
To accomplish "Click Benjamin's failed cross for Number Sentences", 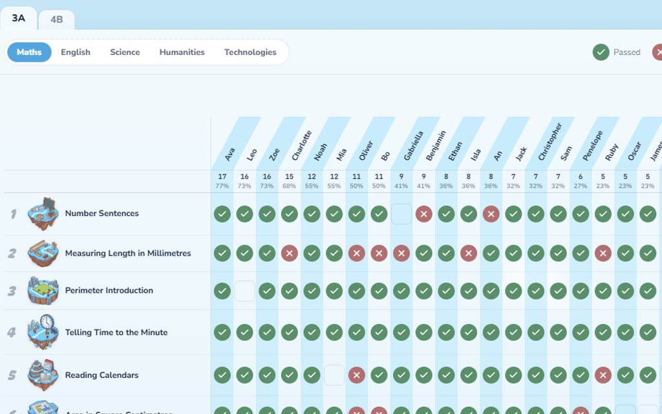I will pos(423,213).
